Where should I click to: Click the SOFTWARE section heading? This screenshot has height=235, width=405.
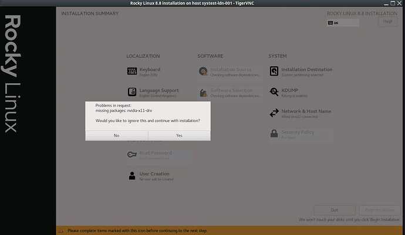[x=210, y=56]
